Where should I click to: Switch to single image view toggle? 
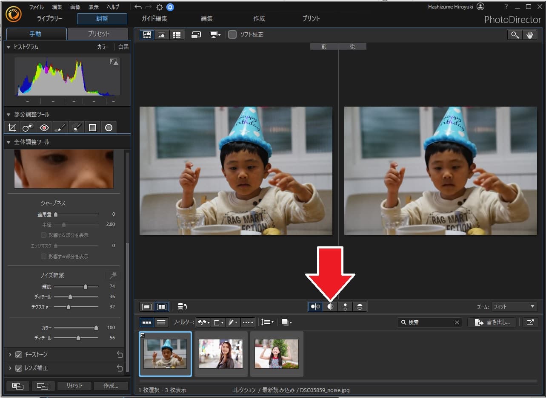click(147, 306)
